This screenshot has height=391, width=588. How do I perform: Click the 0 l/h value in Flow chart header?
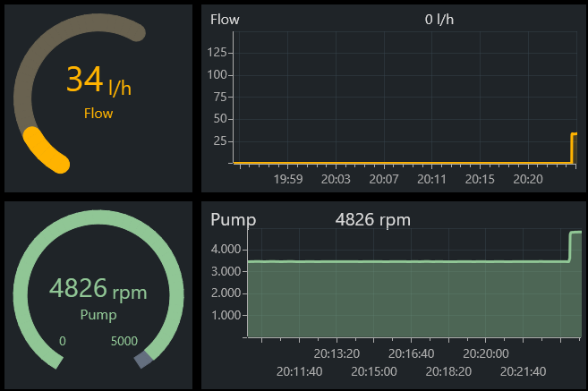coord(439,20)
